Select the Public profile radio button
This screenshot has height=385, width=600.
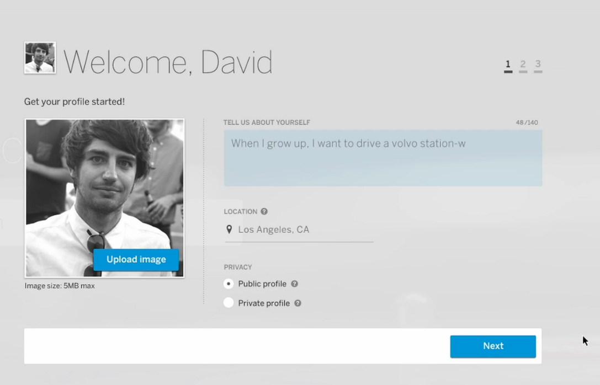tap(229, 284)
